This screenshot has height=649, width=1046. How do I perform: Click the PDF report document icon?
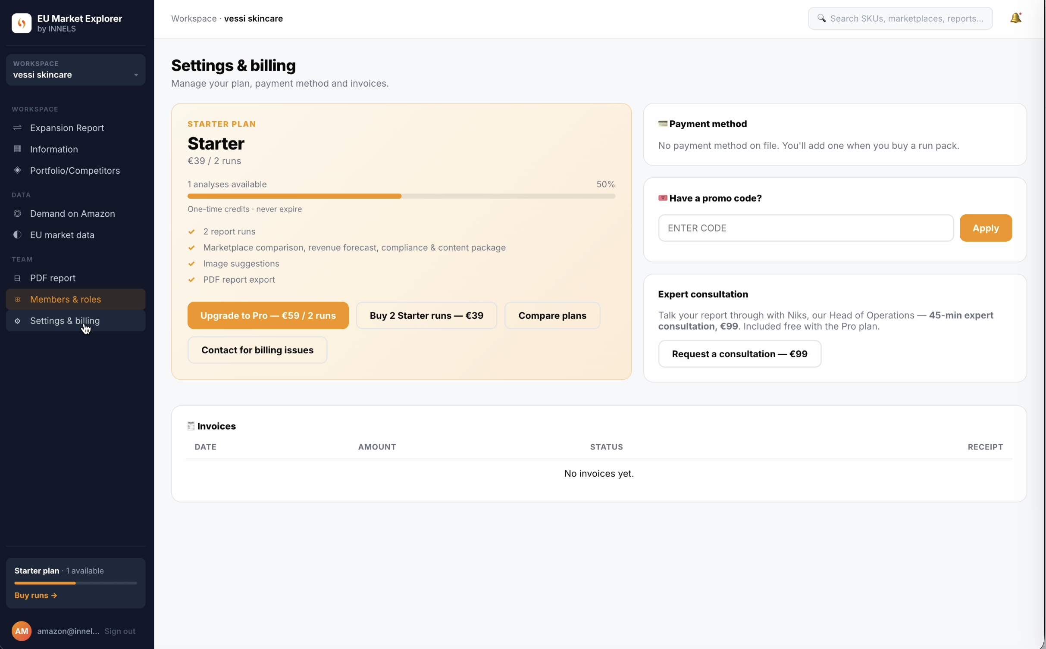pyautogui.click(x=17, y=278)
